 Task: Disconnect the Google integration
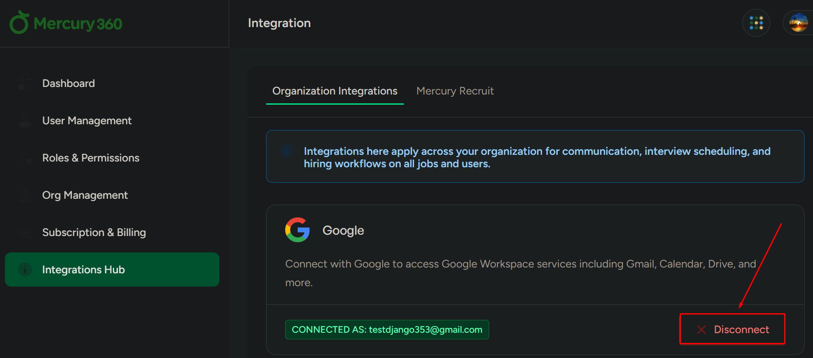click(733, 330)
